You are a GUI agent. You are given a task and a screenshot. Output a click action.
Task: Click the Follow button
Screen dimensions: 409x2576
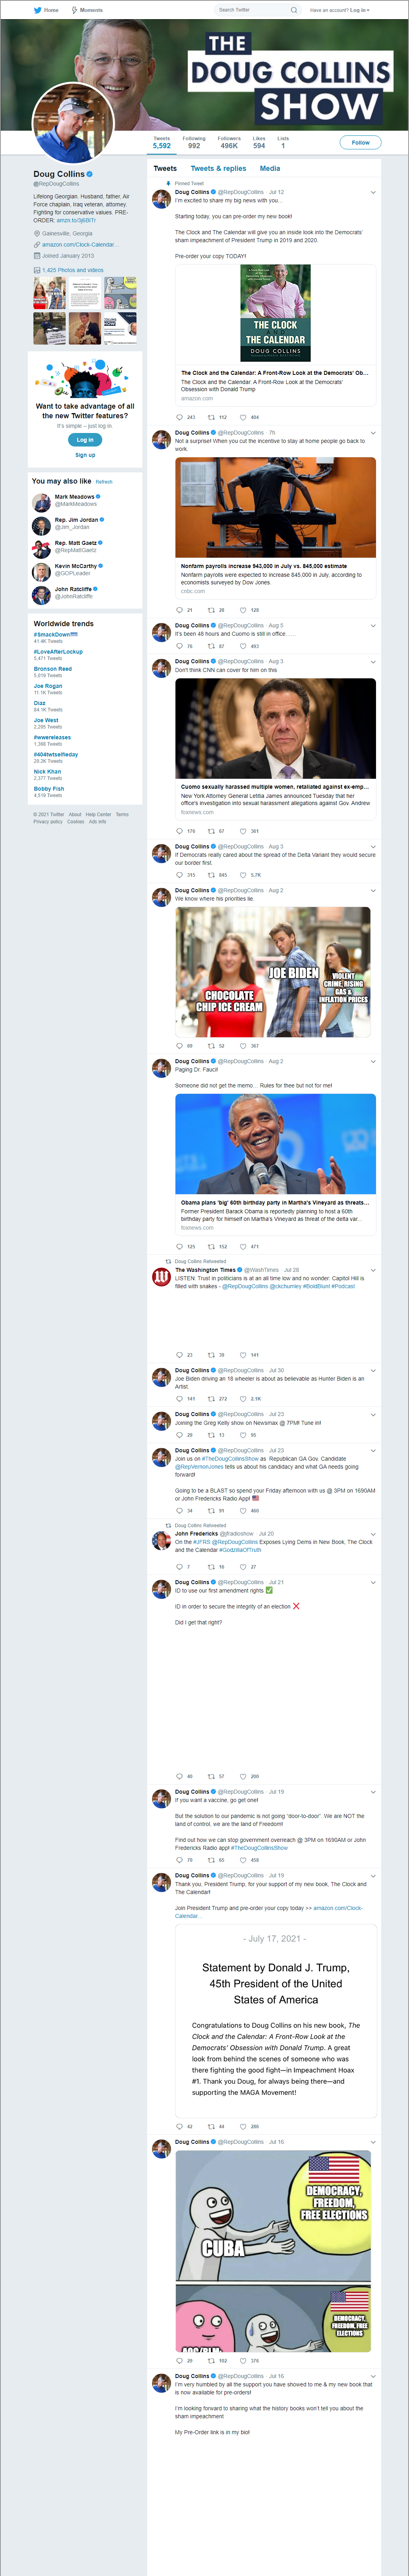361,142
